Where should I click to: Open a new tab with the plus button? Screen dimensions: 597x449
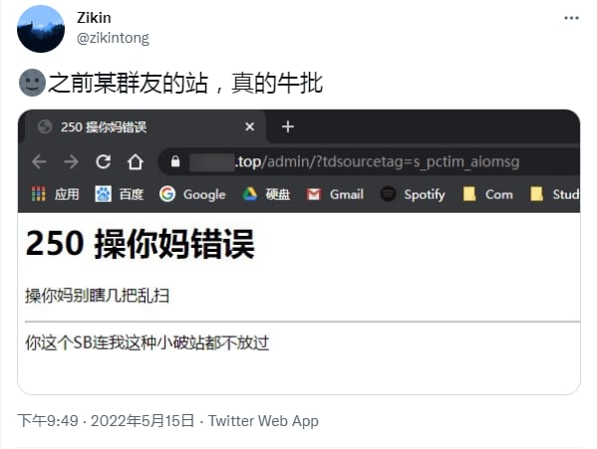[x=288, y=126]
